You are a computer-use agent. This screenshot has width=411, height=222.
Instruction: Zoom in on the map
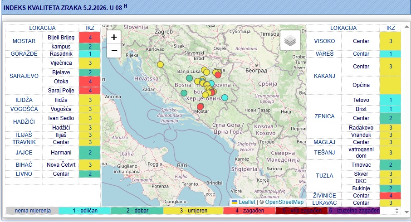114,37
